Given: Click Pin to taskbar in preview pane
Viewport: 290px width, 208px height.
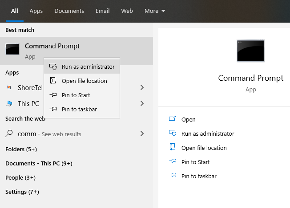Looking at the screenshot, I should (199, 176).
